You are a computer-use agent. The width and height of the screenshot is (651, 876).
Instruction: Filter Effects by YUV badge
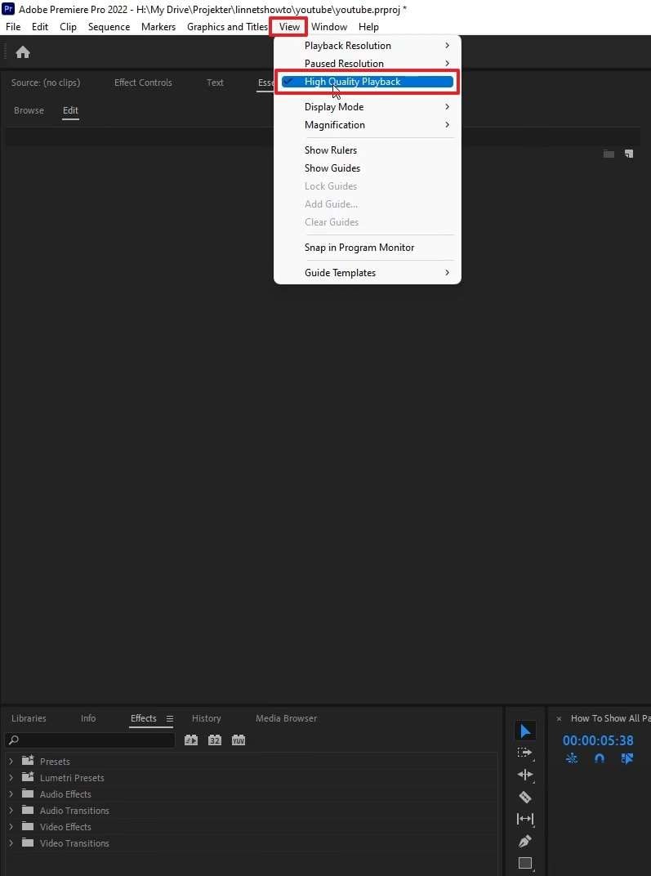pos(239,740)
